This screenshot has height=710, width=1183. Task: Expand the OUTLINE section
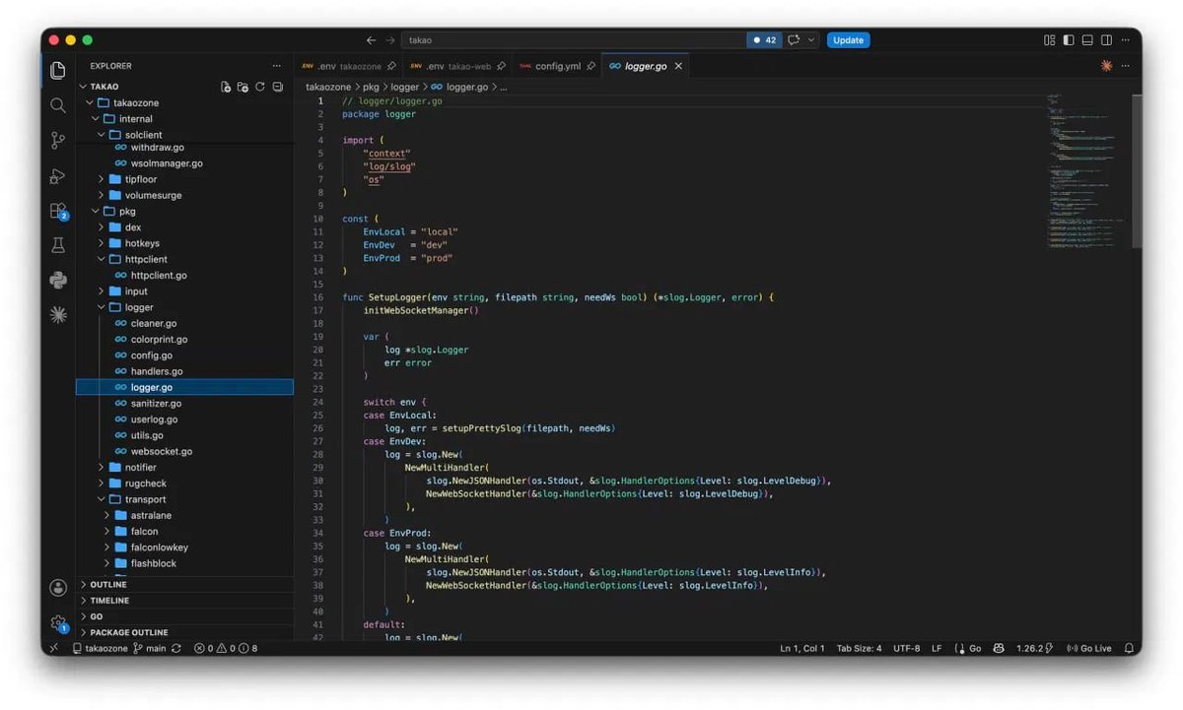pos(184,584)
